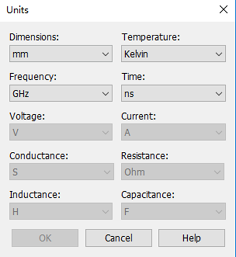Viewport: 236px width, 257px height.
Task: Select the Conductance dropdown showing S
Action: click(62, 172)
